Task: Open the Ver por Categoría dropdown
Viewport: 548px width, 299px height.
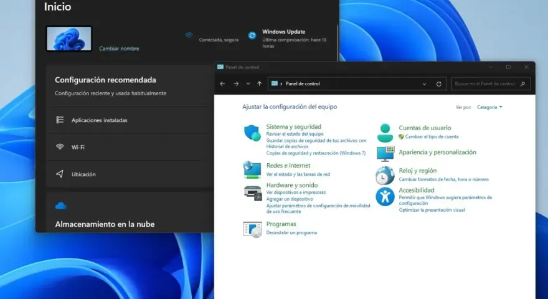Action: [489, 107]
